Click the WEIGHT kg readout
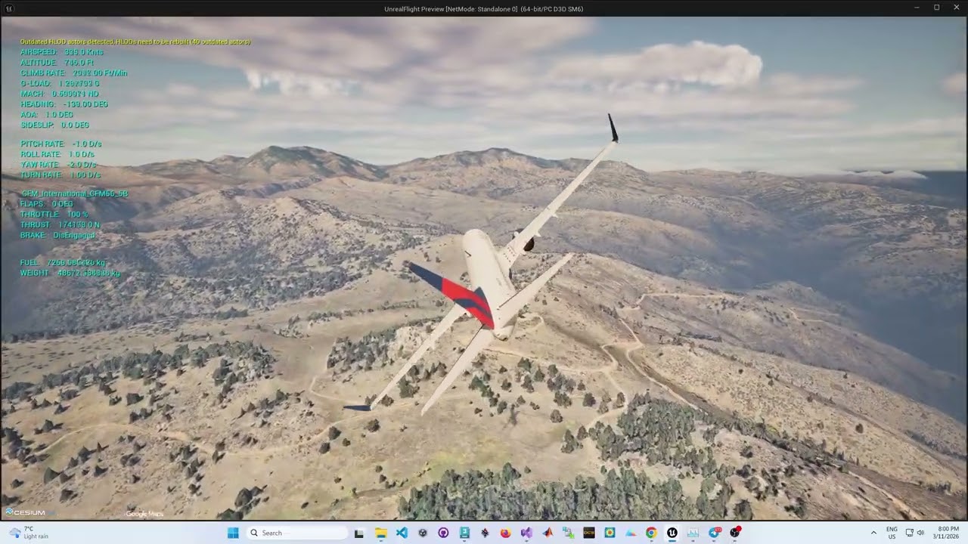 (x=70, y=273)
